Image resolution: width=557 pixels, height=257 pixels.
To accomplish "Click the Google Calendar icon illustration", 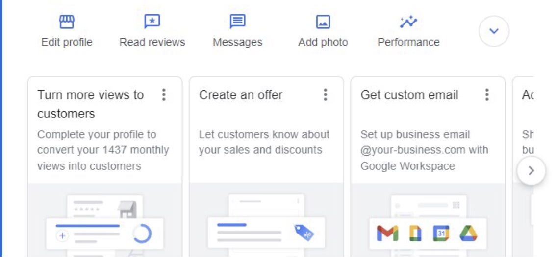I will (x=441, y=234).
